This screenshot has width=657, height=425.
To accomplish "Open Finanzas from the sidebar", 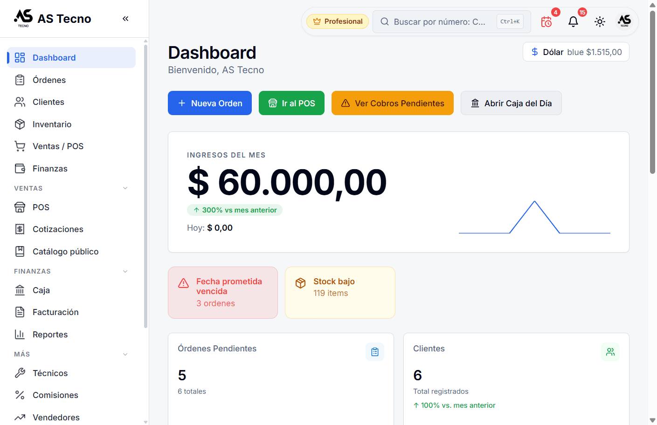I will (71, 169).
